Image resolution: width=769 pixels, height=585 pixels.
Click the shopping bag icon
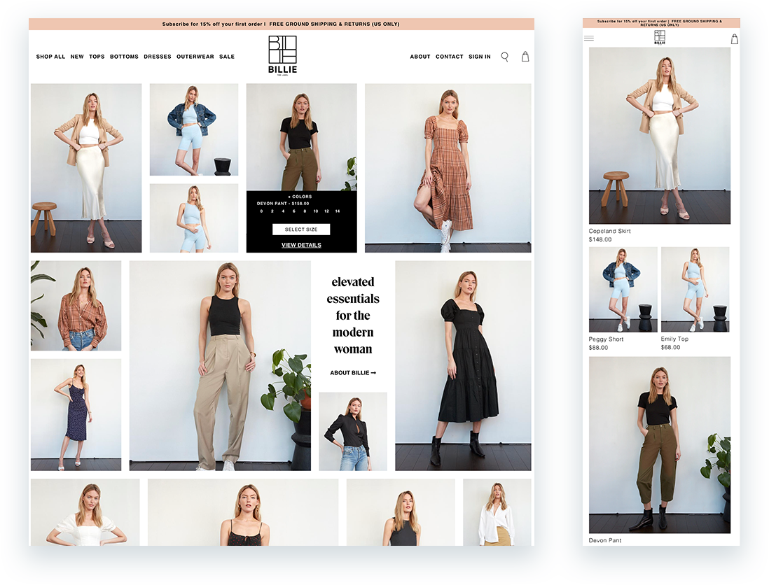click(525, 57)
